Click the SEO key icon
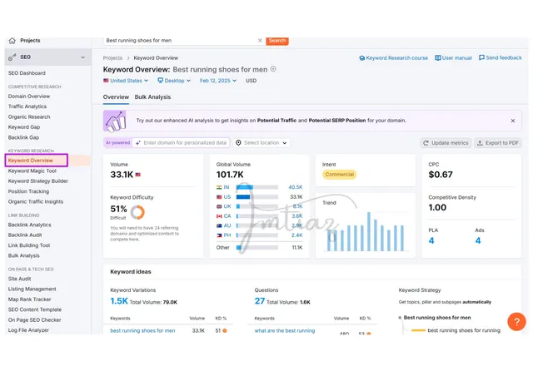The width and height of the screenshot is (533, 376). click(x=12, y=57)
